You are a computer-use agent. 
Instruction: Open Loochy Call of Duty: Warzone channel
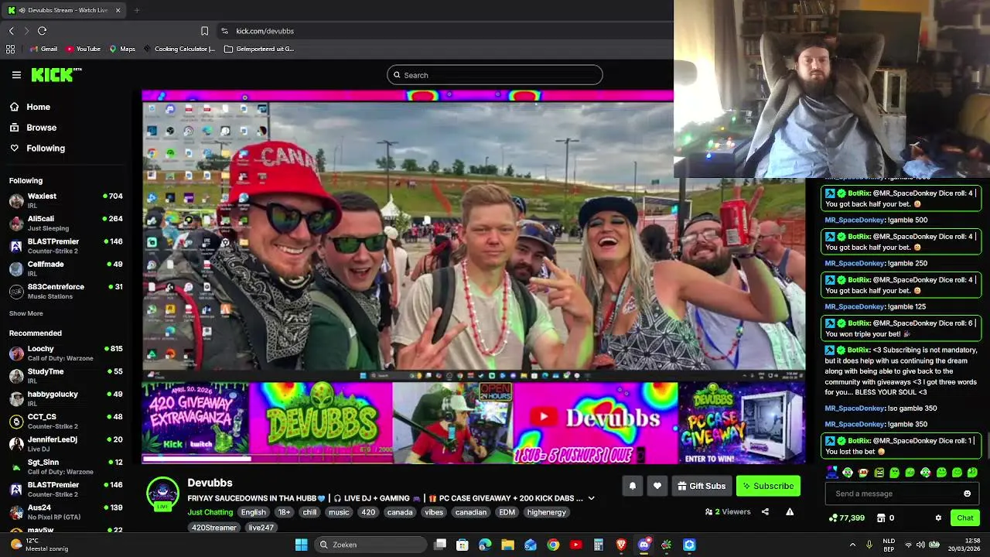point(66,354)
